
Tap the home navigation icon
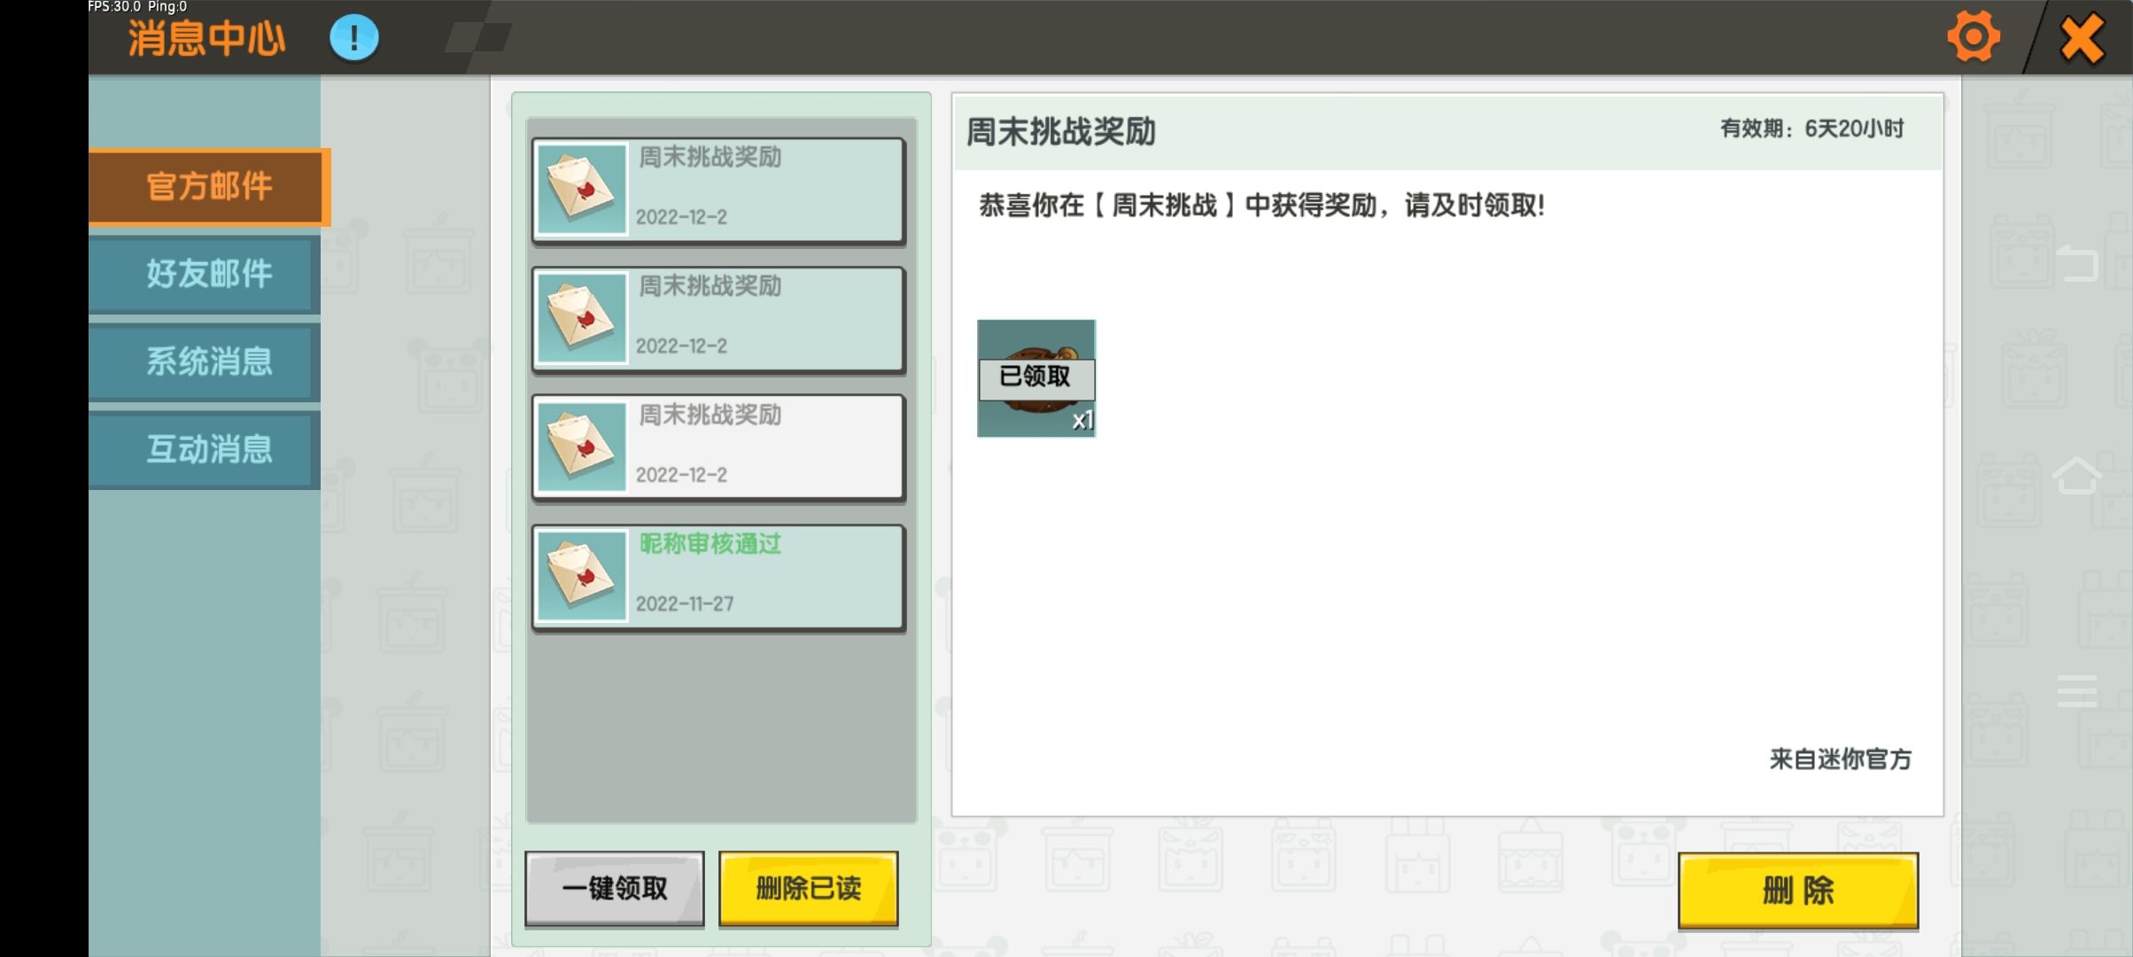[x=2077, y=476]
